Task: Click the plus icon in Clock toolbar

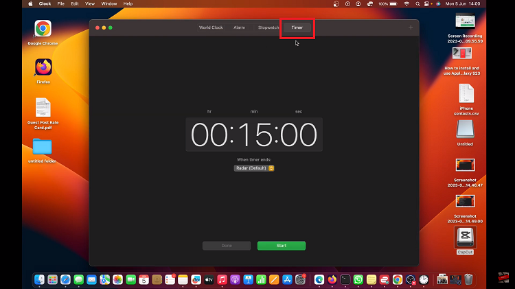Action: tap(411, 27)
